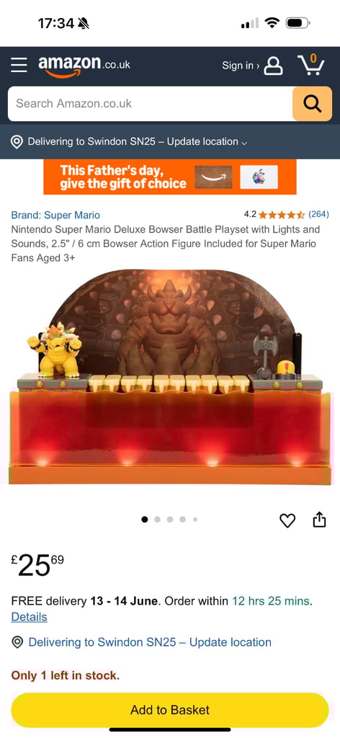Image resolution: width=340 pixels, height=738 pixels.
Task: Open the delivery Details link
Action: pos(29,617)
